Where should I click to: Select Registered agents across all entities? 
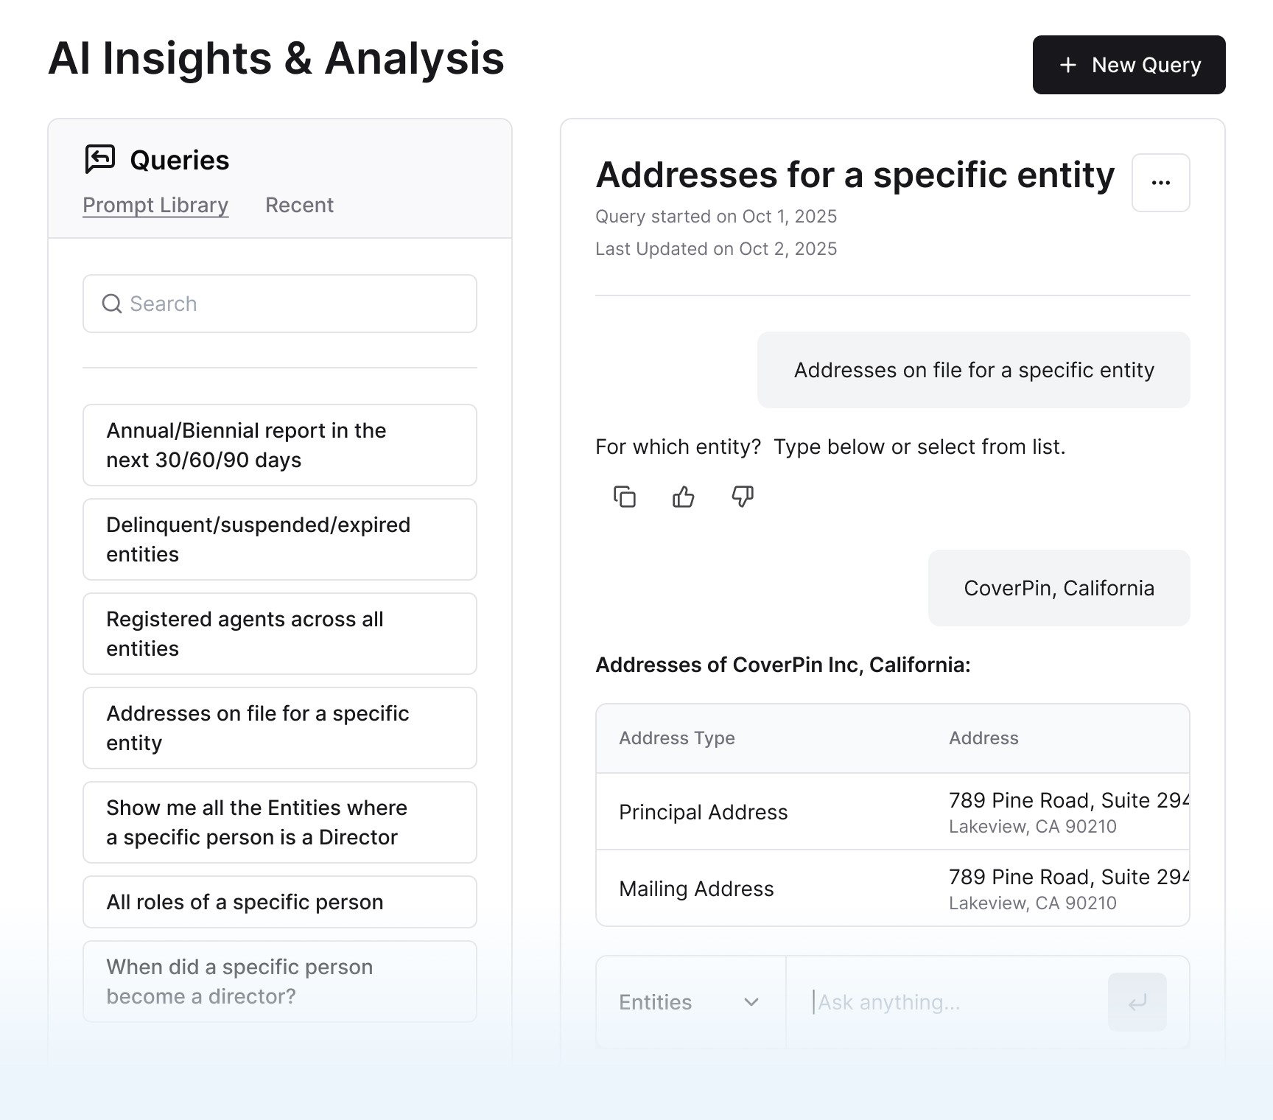(x=280, y=634)
